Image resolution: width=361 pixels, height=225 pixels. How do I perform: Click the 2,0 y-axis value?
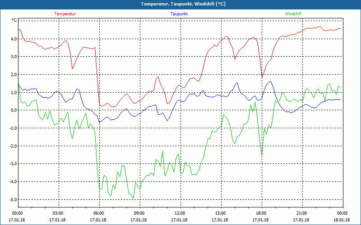coord(14,74)
